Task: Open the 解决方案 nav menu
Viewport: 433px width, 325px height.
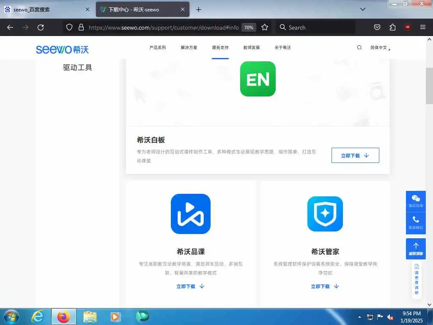Action: point(189,47)
